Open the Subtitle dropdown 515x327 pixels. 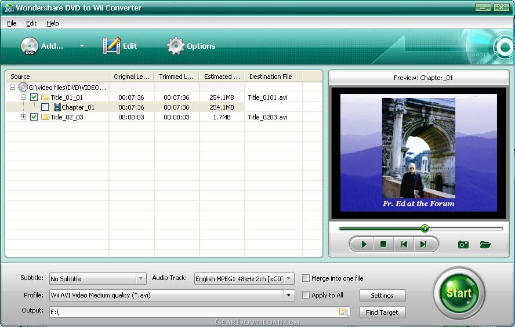tap(140, 278)
